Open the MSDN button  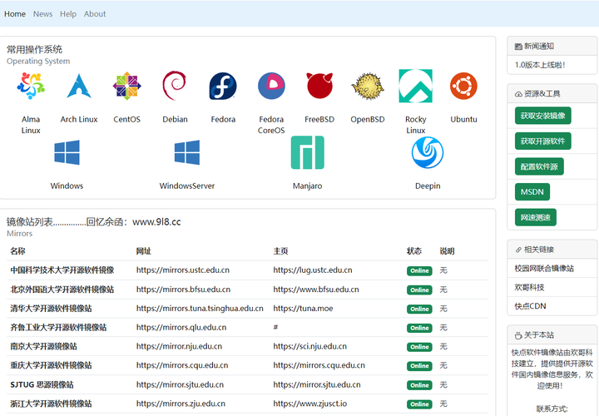click(532, 191)
